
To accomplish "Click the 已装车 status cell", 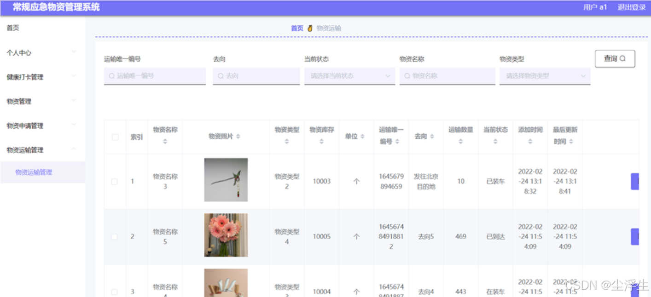I will tap(495, 182).
